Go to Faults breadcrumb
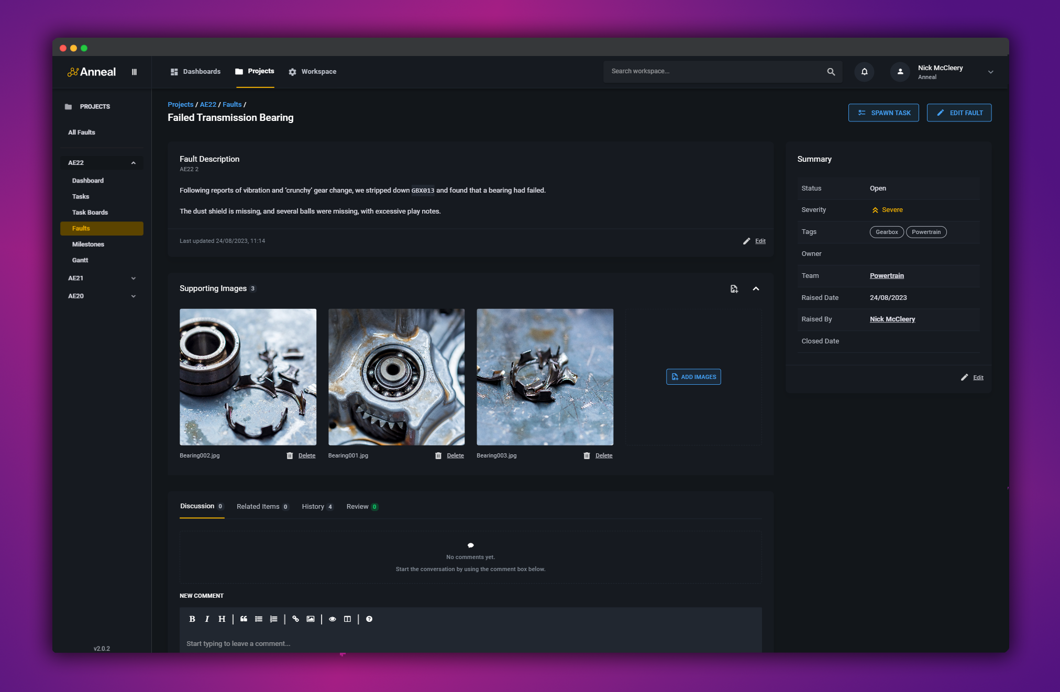The height and width of the screenshot is (692, 1060). [x=232, y=105]
